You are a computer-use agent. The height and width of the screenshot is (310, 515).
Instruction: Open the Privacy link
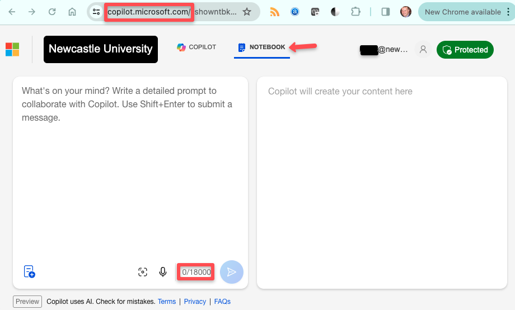point(195,302)
